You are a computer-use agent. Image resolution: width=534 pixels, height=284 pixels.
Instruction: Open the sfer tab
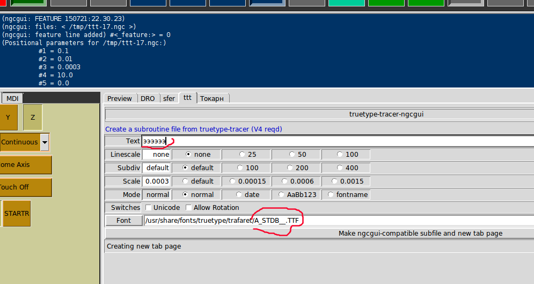(x=169, y=98)
